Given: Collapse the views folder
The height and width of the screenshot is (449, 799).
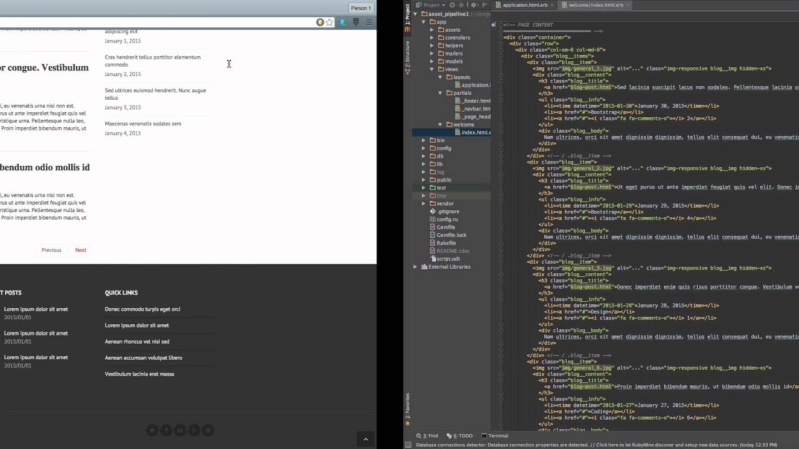Looking at the screenshot, I should (x=432, y=69).
